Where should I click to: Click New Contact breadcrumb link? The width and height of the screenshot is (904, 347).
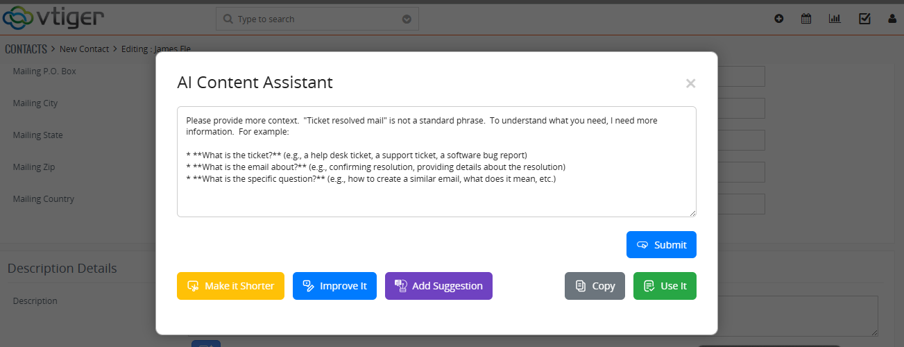pyautogui.click(x=84, y=49)
